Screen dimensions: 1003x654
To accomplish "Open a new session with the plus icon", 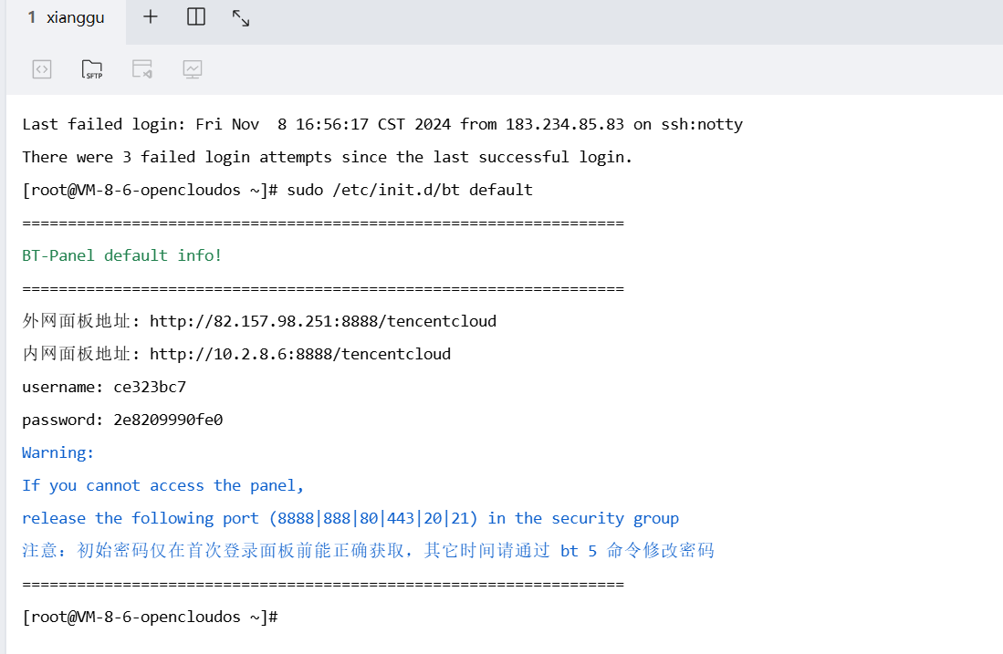I will tap(151, 16).
